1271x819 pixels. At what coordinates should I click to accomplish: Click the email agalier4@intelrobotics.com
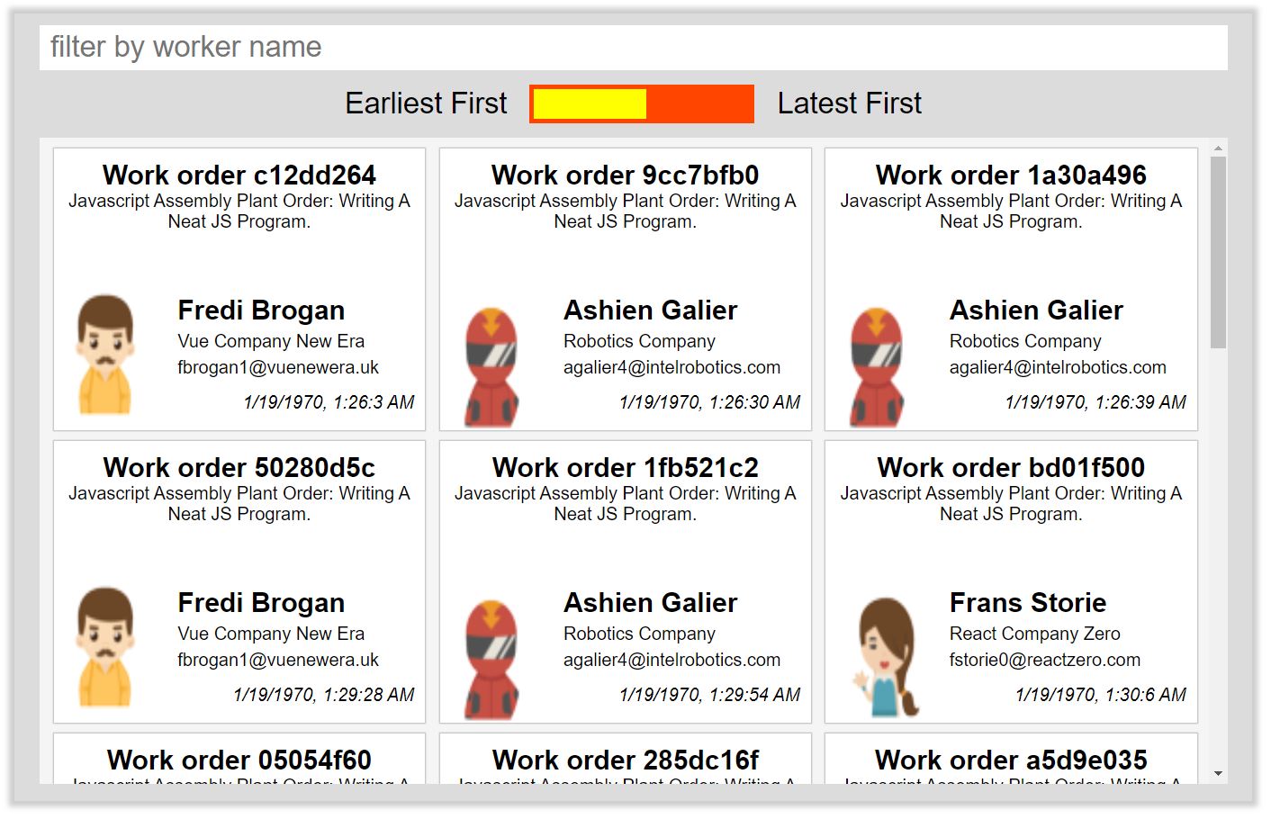(671, 367)
